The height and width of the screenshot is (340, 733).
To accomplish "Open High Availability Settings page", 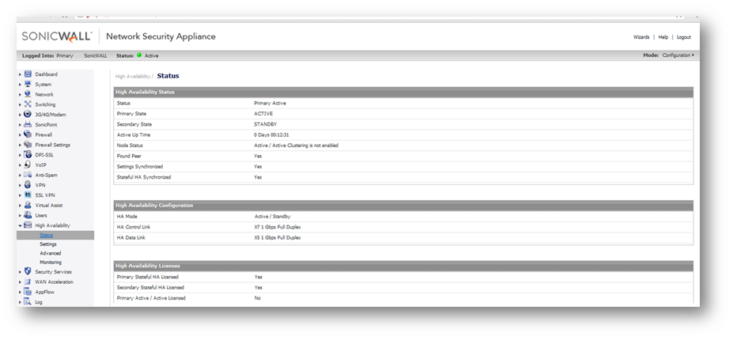I will tap(48, 245).
